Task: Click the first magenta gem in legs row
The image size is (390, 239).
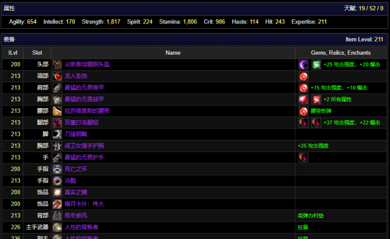Action: coord(304,123)
